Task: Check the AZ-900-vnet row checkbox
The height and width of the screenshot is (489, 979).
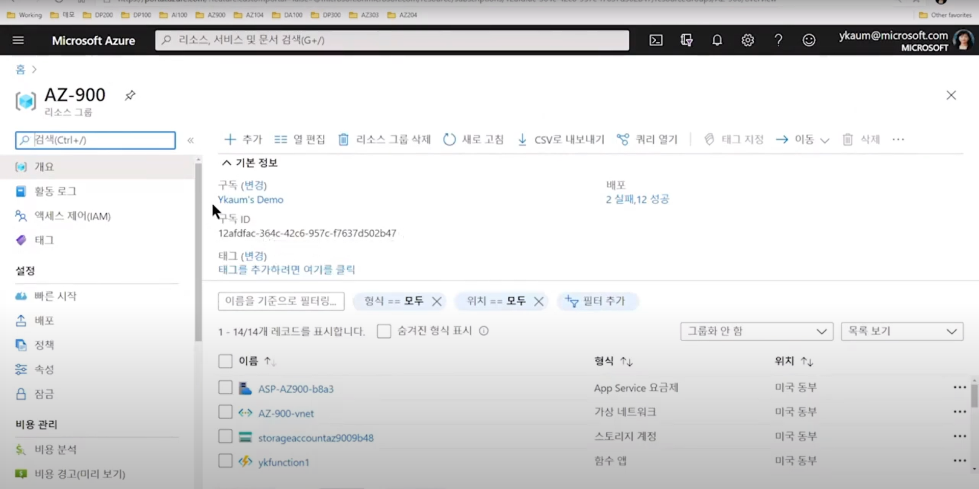Action: click(x=225, y=412)
